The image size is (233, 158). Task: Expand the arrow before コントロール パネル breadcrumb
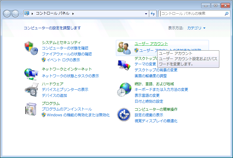tap(32, 14)
